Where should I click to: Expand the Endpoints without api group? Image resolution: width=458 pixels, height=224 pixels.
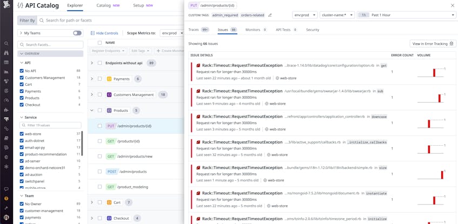click(x=92, y=63)
